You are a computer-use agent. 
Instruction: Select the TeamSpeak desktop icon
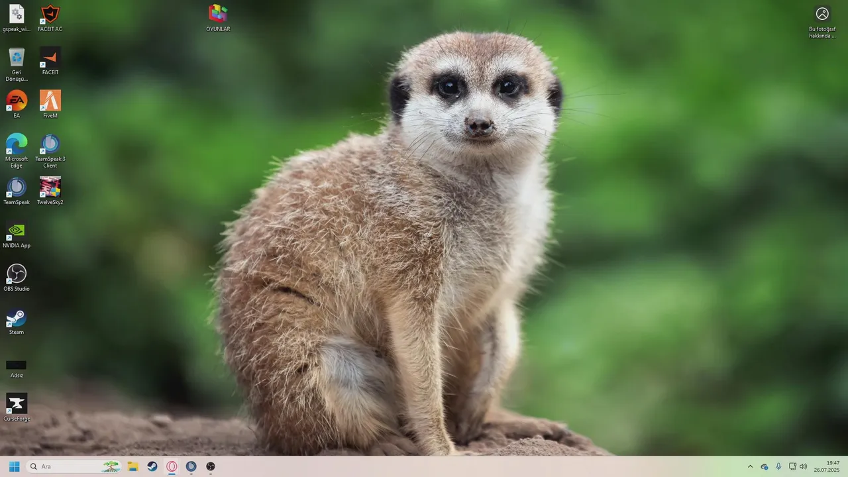tap(17, 191)
